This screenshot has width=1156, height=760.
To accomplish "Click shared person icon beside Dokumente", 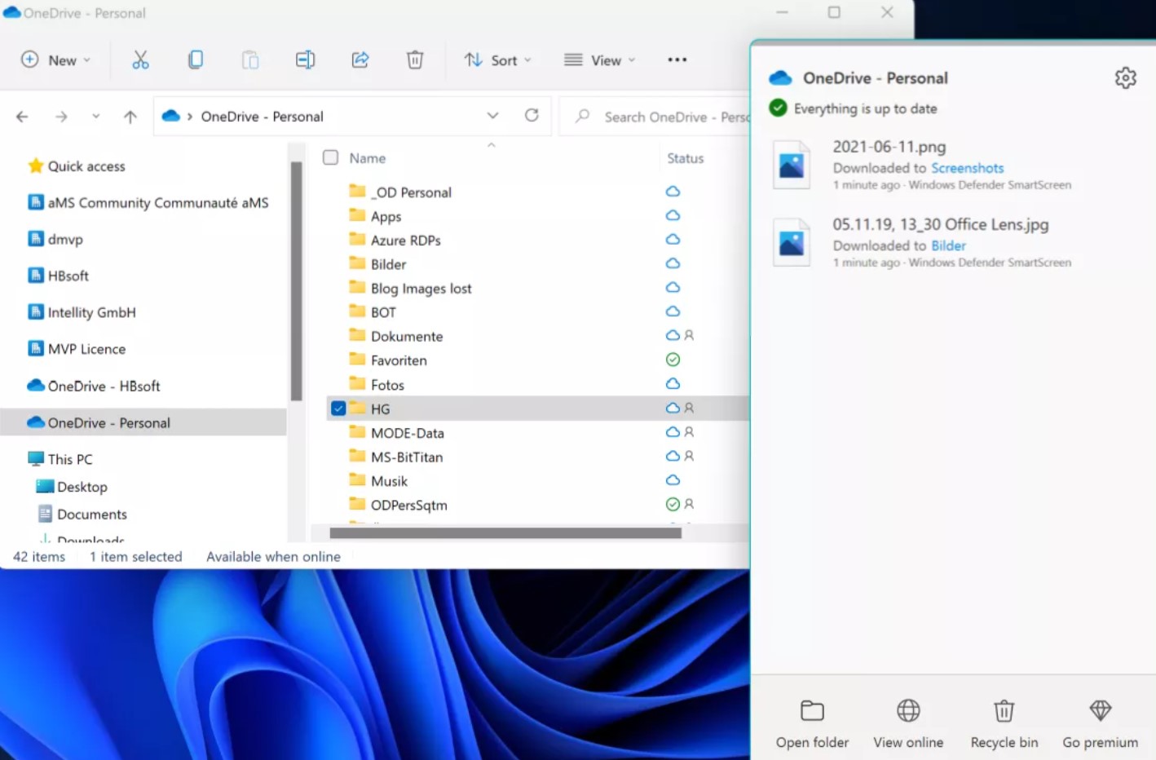I will point(689,335).
